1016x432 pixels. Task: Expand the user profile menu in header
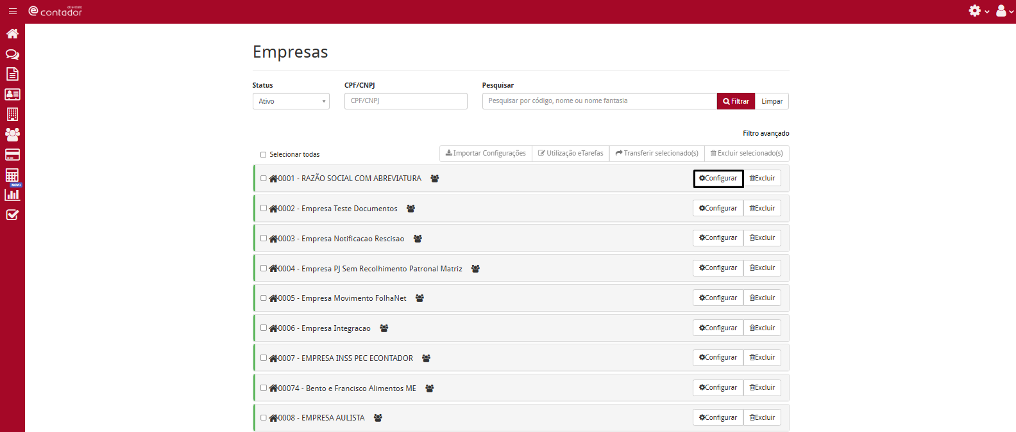click(x=1004, y=11)
